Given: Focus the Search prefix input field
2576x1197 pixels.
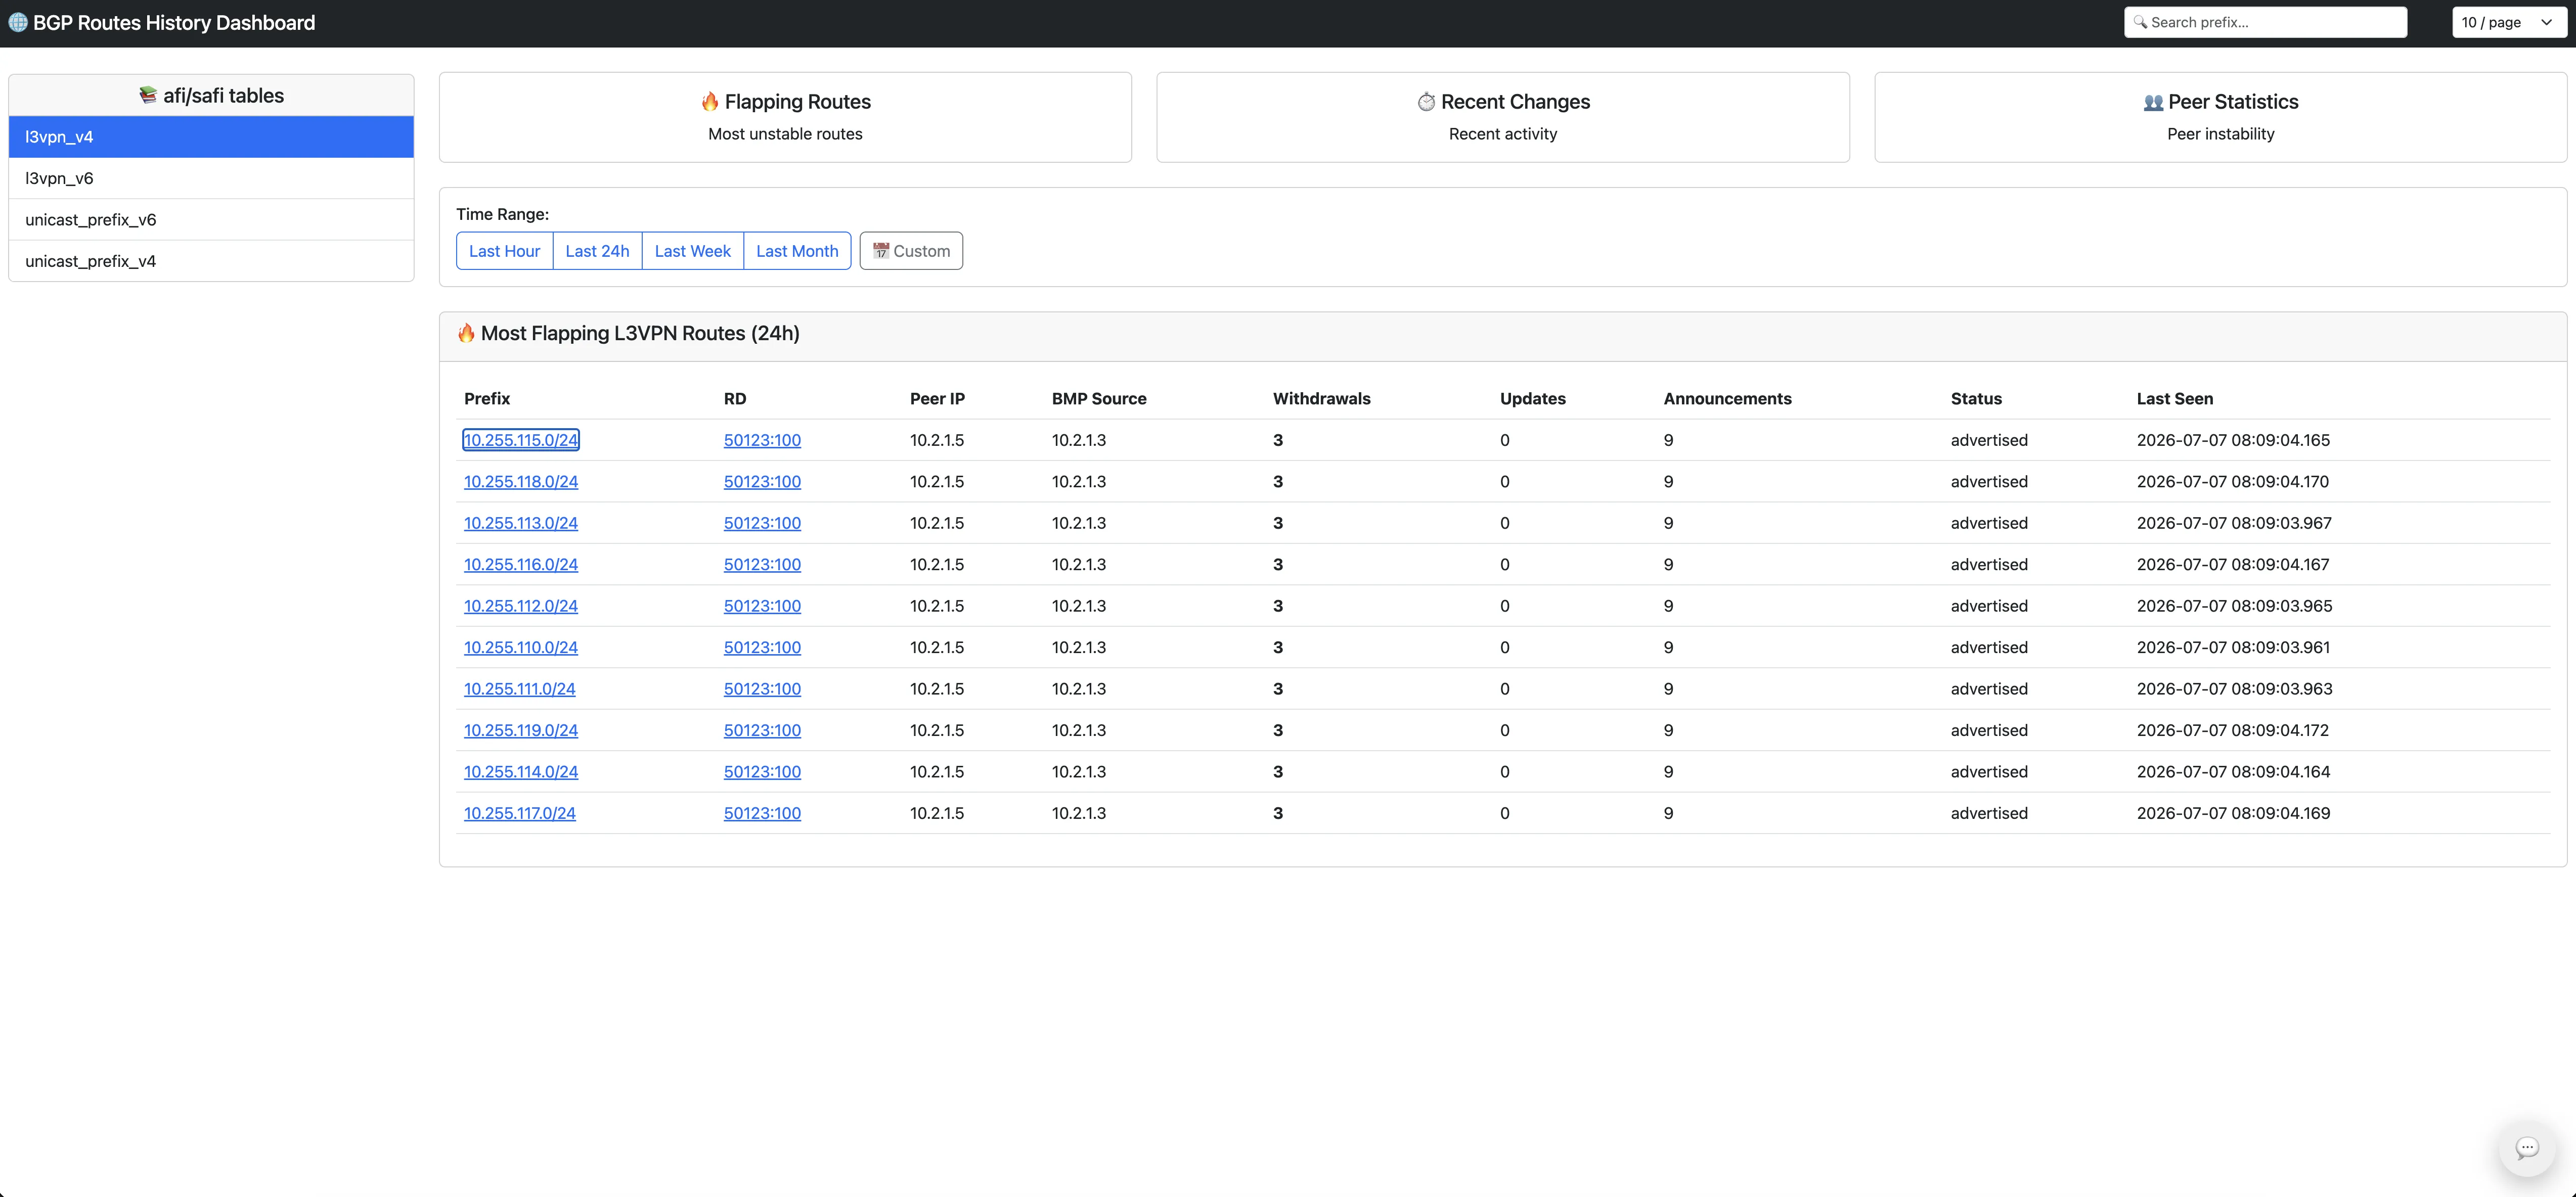Looking at the screenshot, I should point(2265,22).
